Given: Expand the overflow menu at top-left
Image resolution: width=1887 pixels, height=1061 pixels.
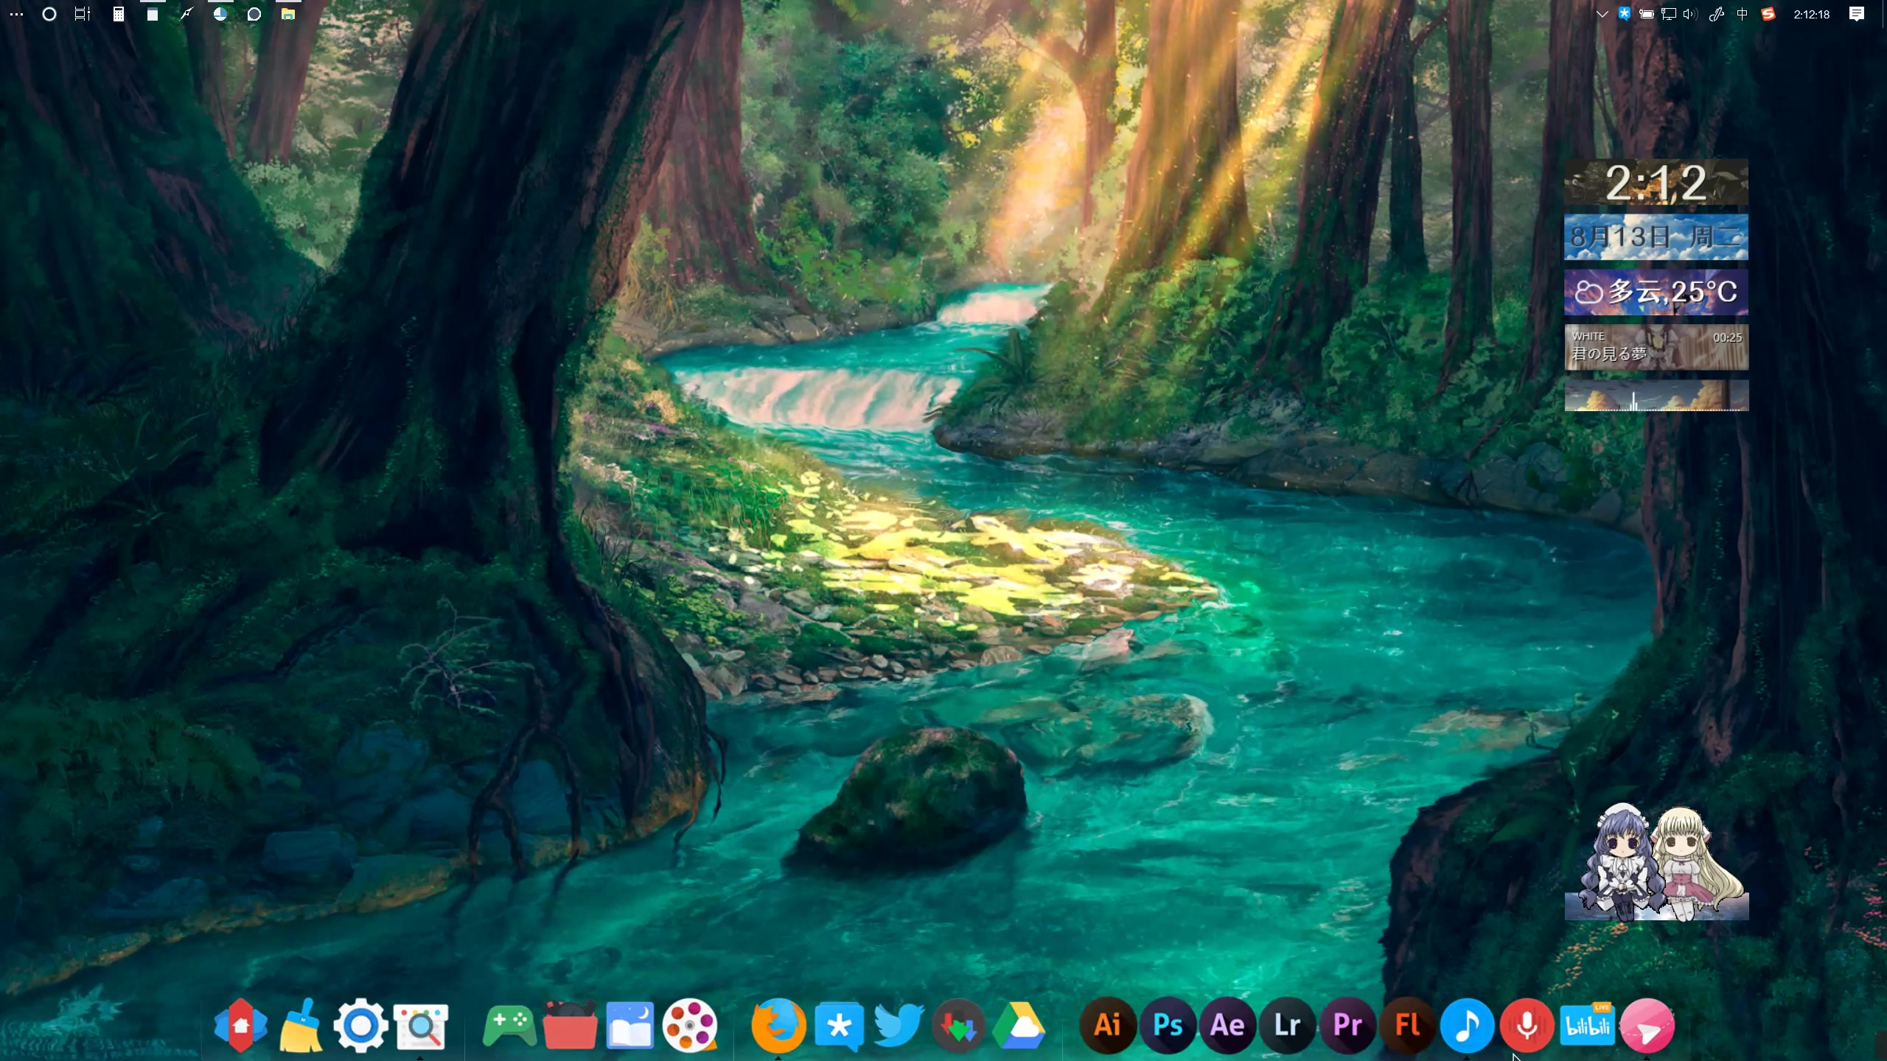Looking at the screenshot, I should [15, 14].
